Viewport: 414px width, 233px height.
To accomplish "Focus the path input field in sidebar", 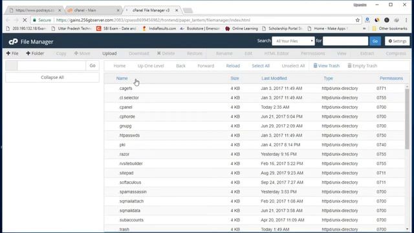I will coord(52,65).
